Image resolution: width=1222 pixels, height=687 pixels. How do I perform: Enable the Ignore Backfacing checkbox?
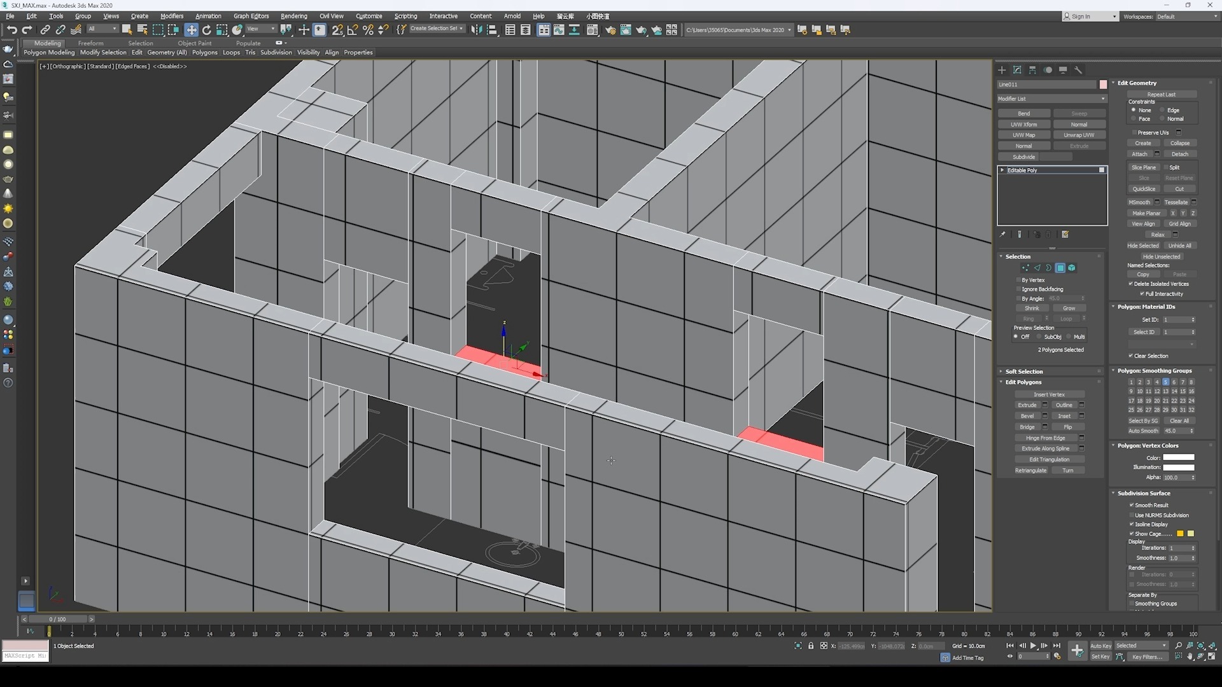pos(1018,289)
